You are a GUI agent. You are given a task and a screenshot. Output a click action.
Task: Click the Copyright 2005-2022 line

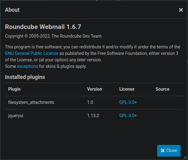point(53,36)
